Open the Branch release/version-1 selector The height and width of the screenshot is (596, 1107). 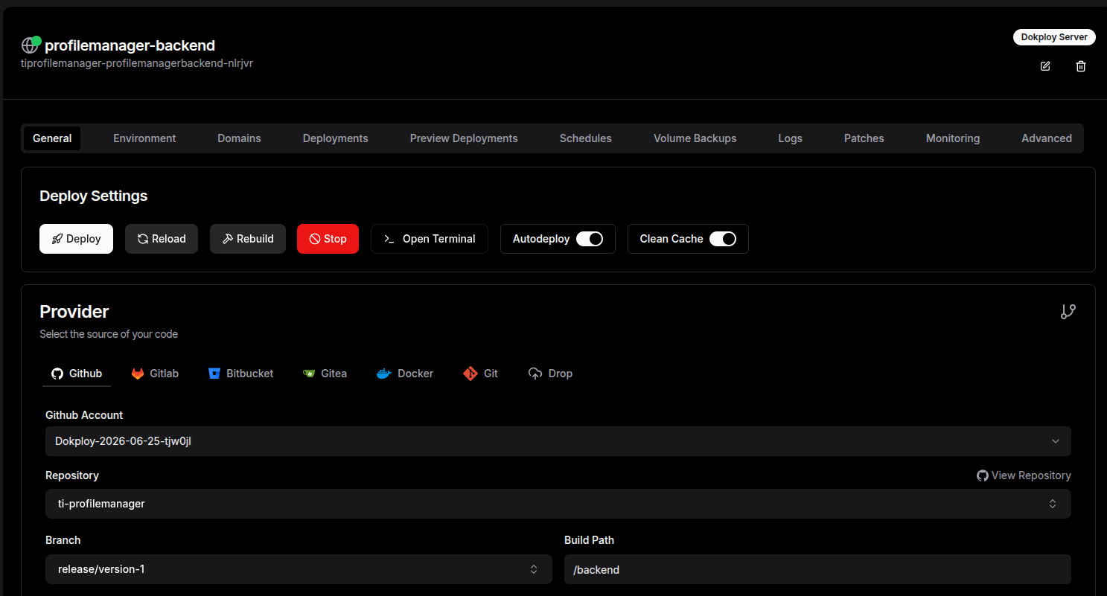coord(299,569)
